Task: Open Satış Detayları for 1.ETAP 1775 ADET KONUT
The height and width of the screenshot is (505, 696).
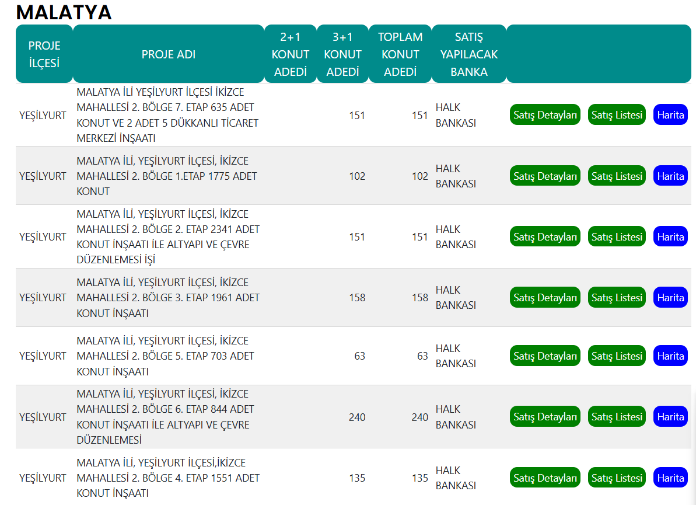Action: click(x=545, y=176)
